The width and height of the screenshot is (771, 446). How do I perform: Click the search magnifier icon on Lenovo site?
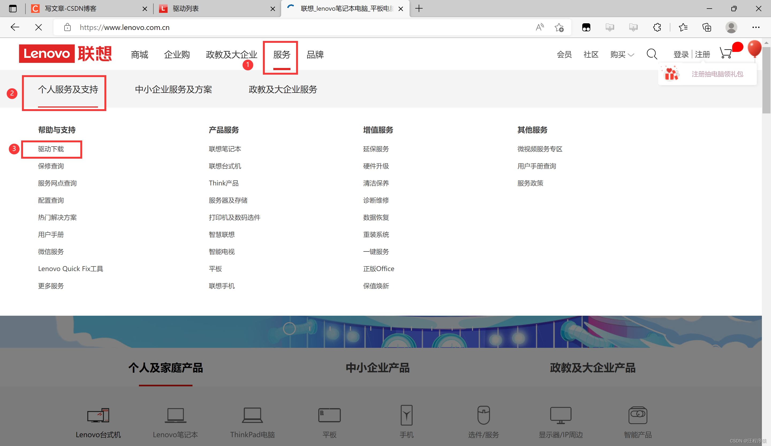tap(651, 54)
